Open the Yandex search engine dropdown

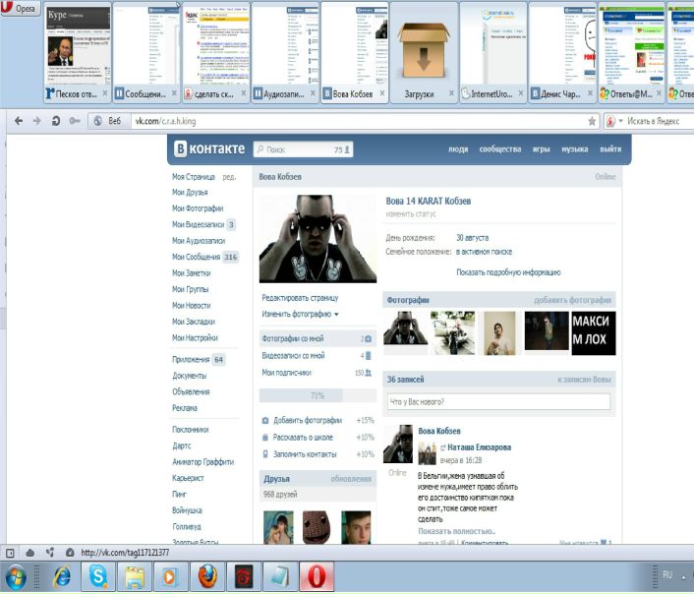[612, 120]
